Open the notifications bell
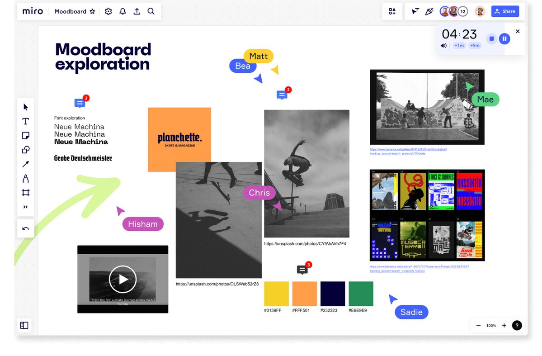 tap(123, 12)
